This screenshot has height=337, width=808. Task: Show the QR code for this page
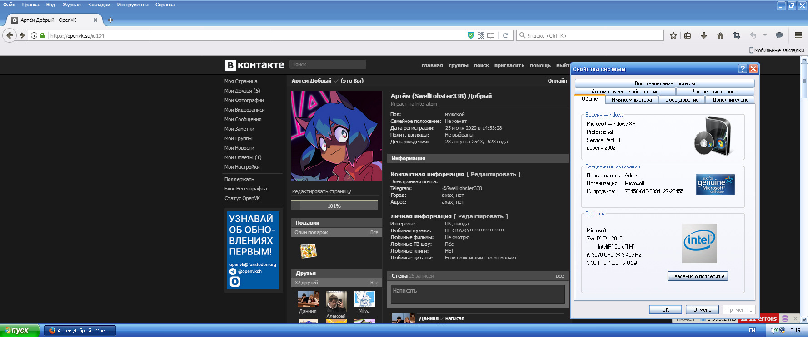click(x=481, y=35)
